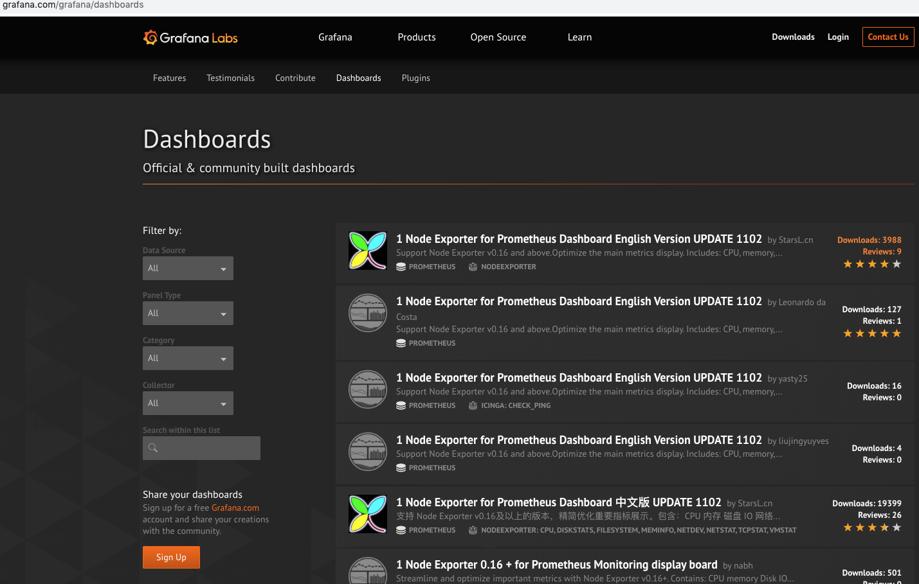Image resolution: width=919 pixels, height=584 pixels.
Task: Click 'by nabh' author text
Action: coord(738,565)
